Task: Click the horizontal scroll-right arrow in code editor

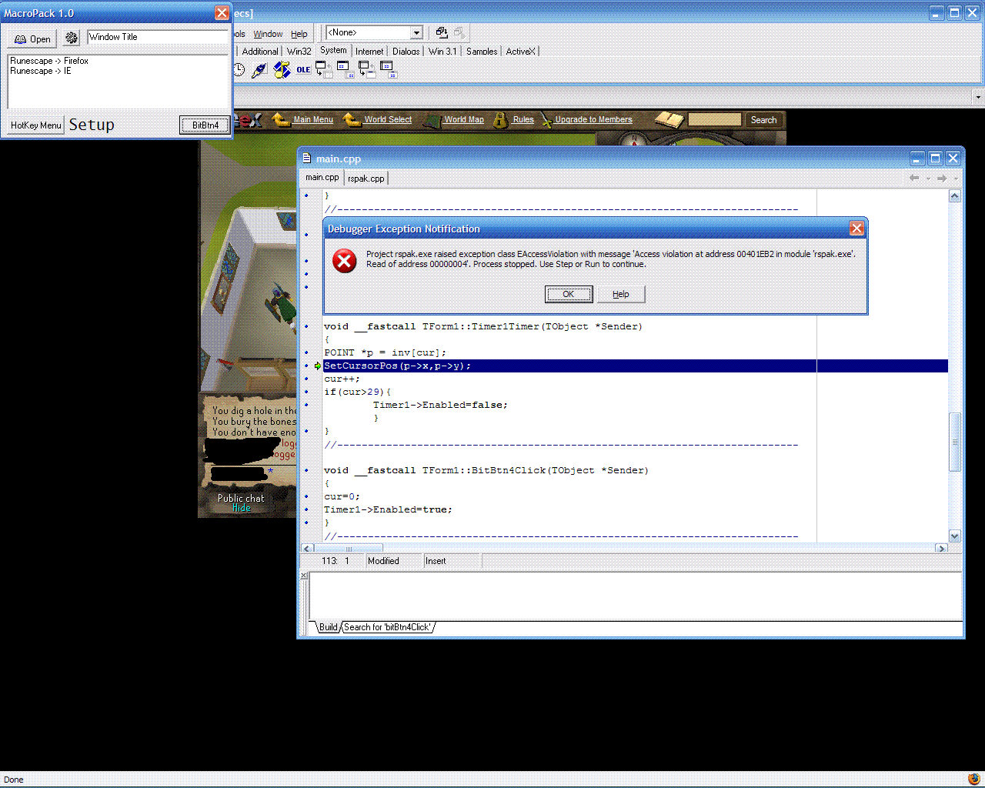Action: pos(941,549)
